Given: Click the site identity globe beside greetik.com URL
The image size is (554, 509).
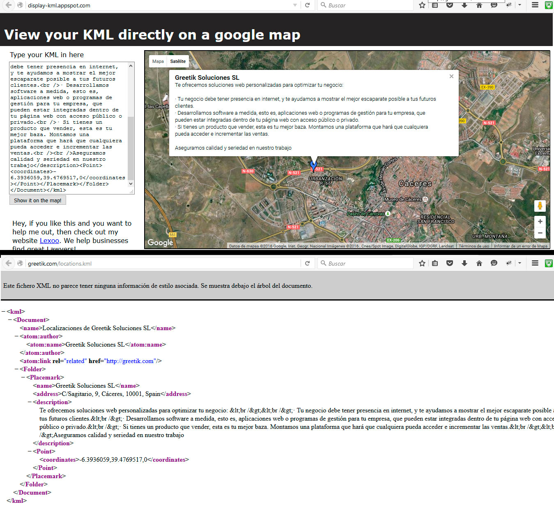Looking at the screenshot, I should coord(20,263).
